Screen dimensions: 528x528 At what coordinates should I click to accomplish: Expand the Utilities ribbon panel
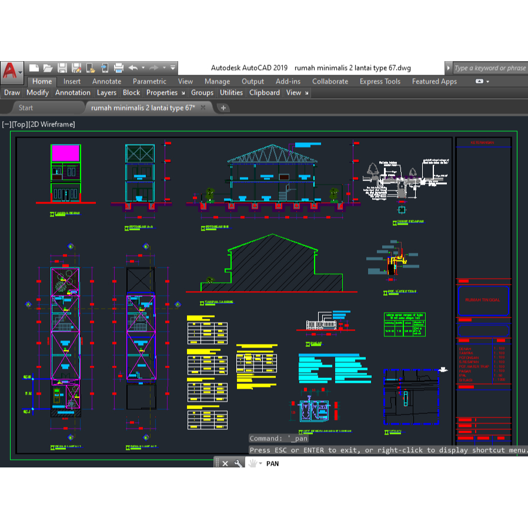pos(231,92)
